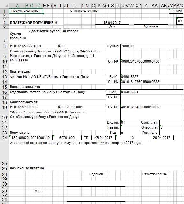Click the 'Рез. поле' label cell
Image resolution: width=184 pixels, height=204 pixels.
tap(150, 133)
